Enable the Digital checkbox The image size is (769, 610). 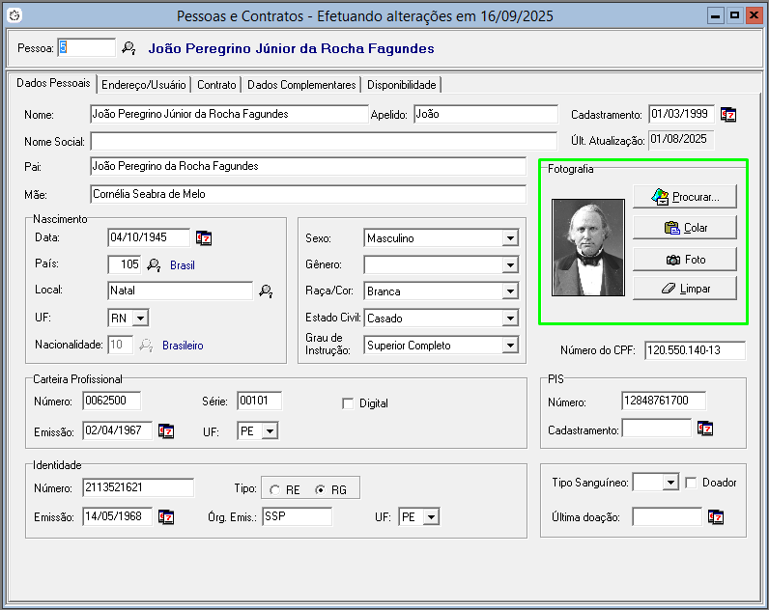pos(348,403)
